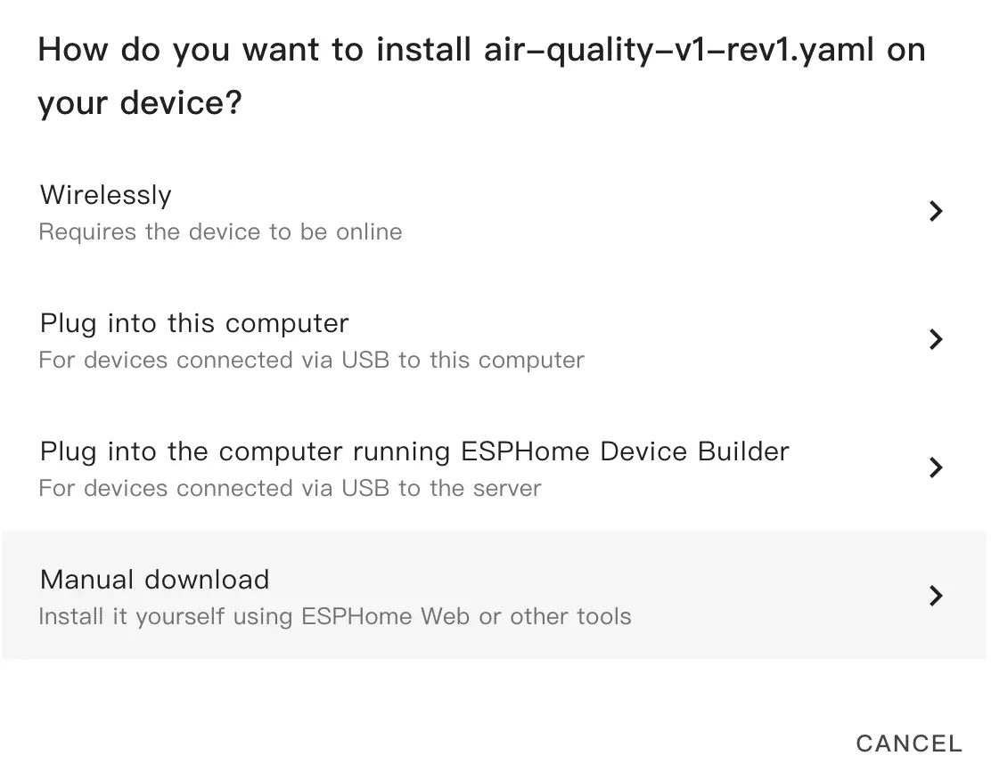Click 'For devices connected via USB to the server'
This screenshot has width=991, height=780.
pos(290,489)
